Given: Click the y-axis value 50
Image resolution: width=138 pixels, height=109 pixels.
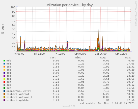Looking at the screenshot, I should coord(14,29).
